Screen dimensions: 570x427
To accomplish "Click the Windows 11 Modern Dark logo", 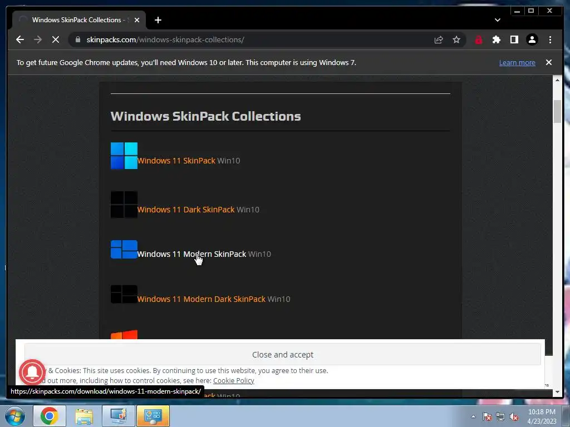I will pyautogui.click(x=124, y=294).
